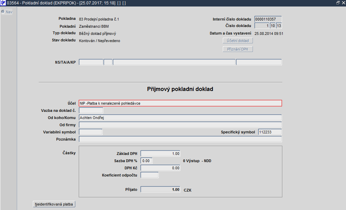
Task: Click the Základ DPH amount field
Action: tap(160, 154)
